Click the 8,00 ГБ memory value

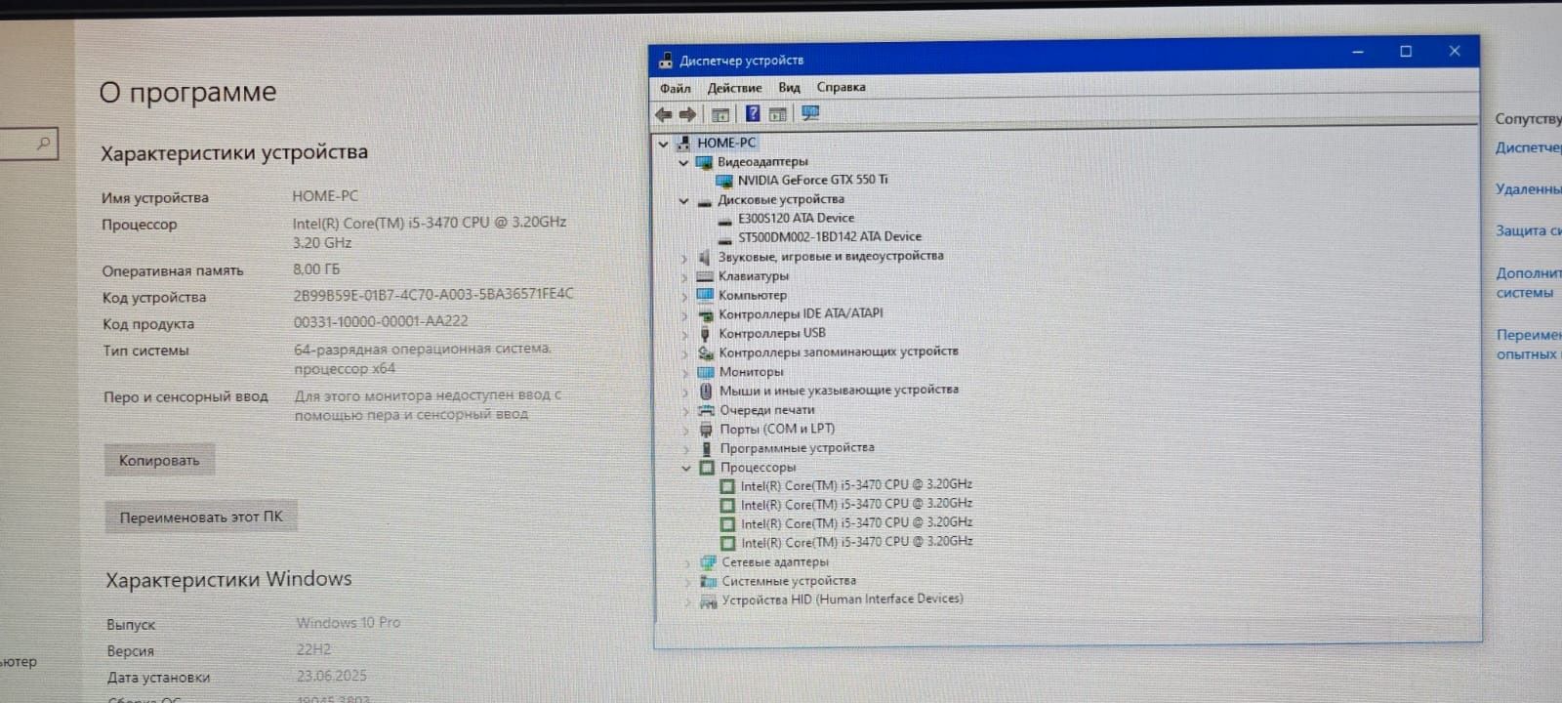pos(316,269)
